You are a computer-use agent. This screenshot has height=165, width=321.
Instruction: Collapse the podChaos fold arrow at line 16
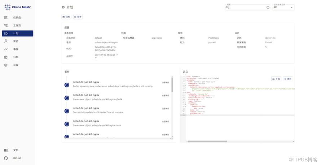tap(185, 103)
